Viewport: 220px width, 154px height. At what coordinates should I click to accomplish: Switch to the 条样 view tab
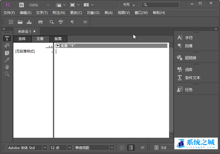[22, 39]
